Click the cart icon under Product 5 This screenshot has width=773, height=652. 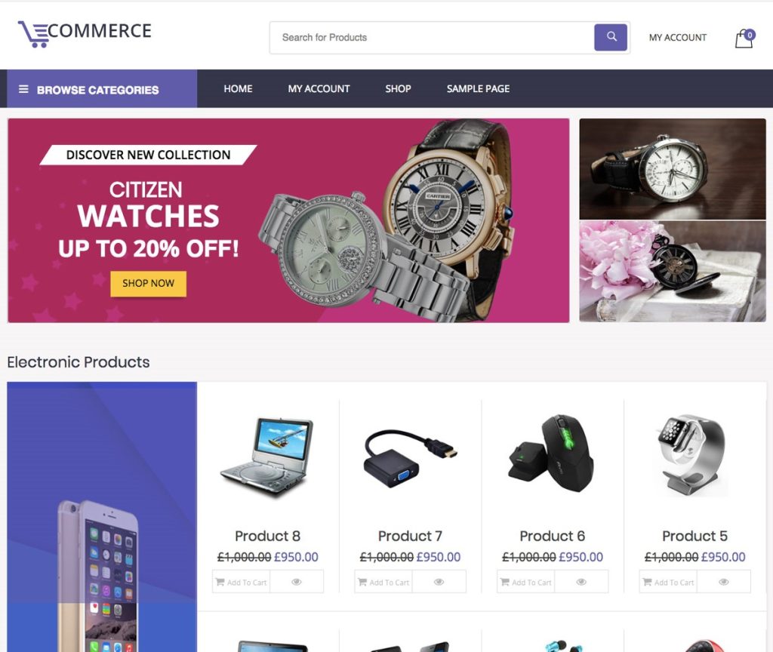[x=647, y=582]
